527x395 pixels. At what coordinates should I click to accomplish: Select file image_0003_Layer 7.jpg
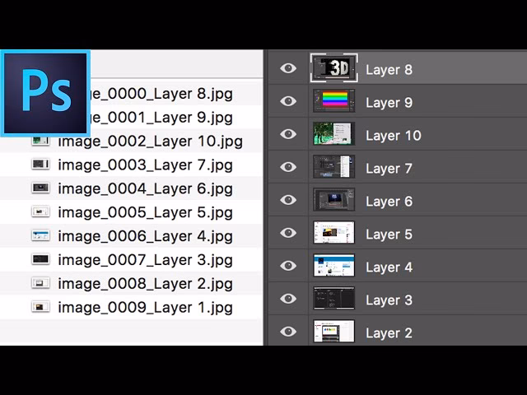coord(145,165)
